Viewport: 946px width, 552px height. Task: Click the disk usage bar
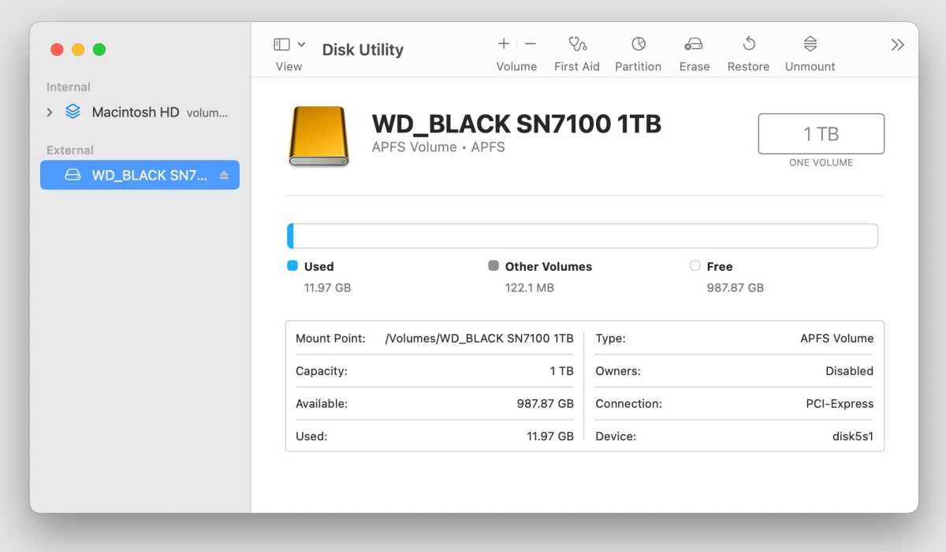point(583,236)
